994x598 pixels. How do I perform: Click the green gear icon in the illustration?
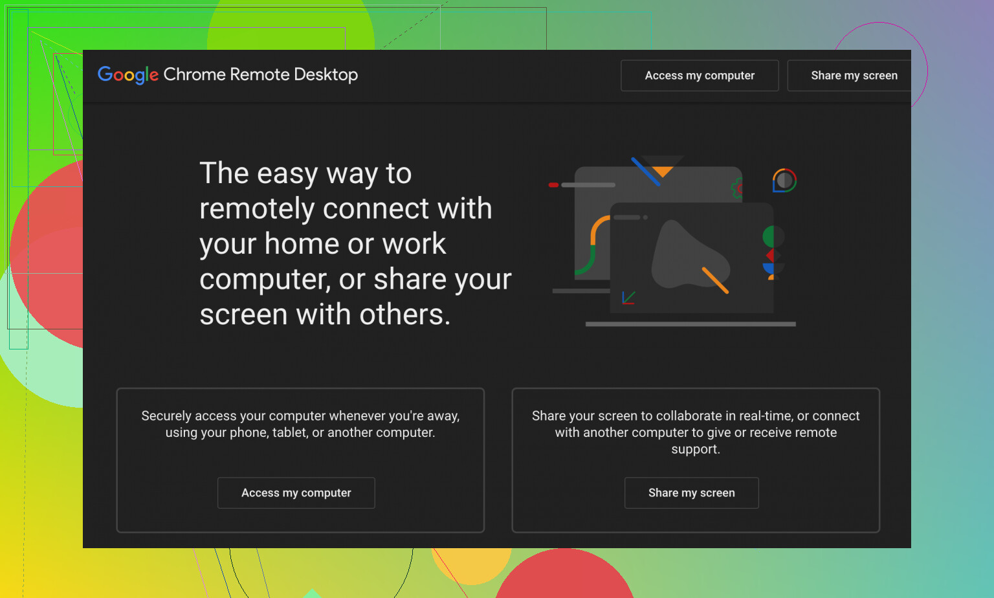pos(737,188)
